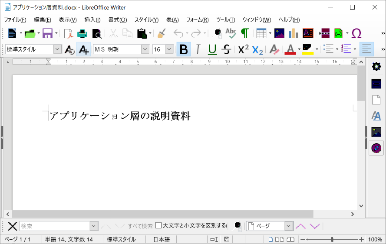Screen dimensions: 386x244
Task: Toggle underline formatting
Action: 212,50
